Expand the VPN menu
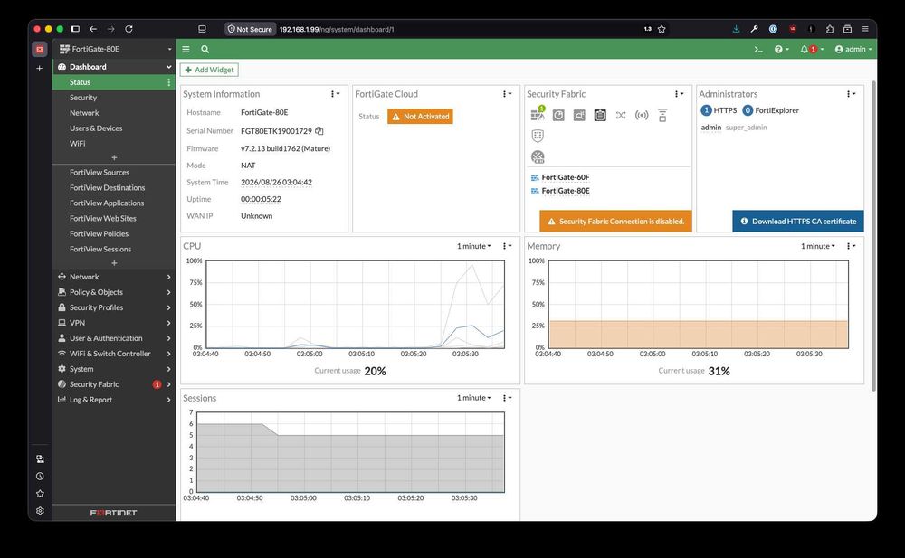 pos(114,323)
